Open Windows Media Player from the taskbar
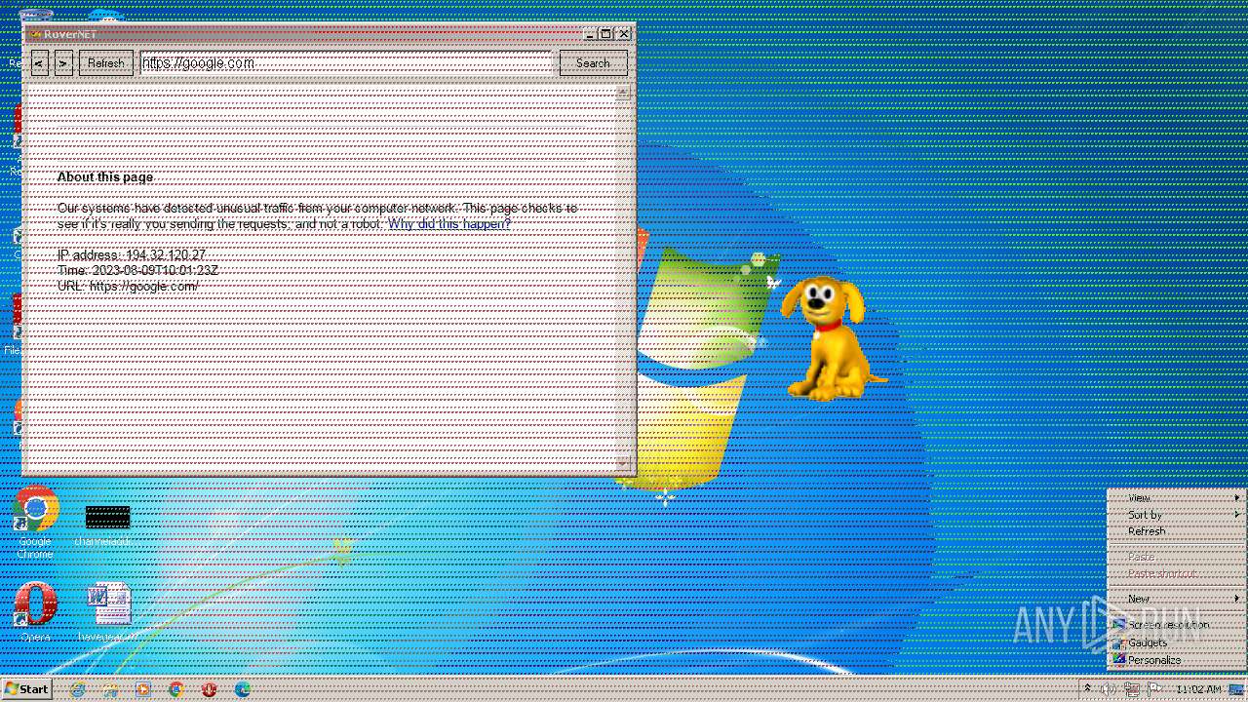Viewport: 1248px width, 702px height. click(x=143, y=689)
